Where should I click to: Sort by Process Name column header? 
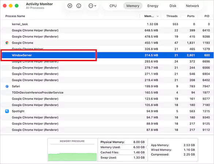15,16
